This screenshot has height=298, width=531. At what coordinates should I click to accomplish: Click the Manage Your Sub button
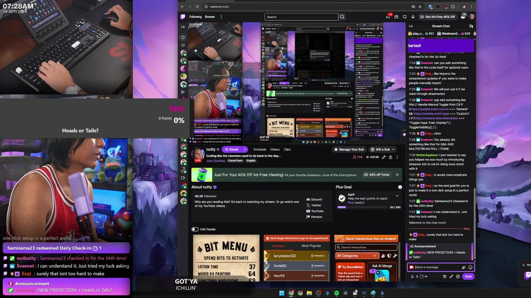coord(349,149)
